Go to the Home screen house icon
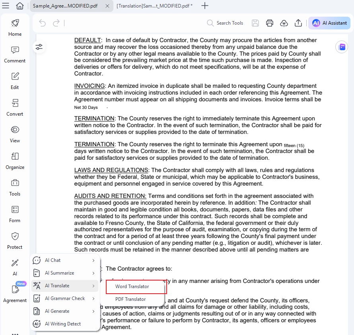 (20, 6)
